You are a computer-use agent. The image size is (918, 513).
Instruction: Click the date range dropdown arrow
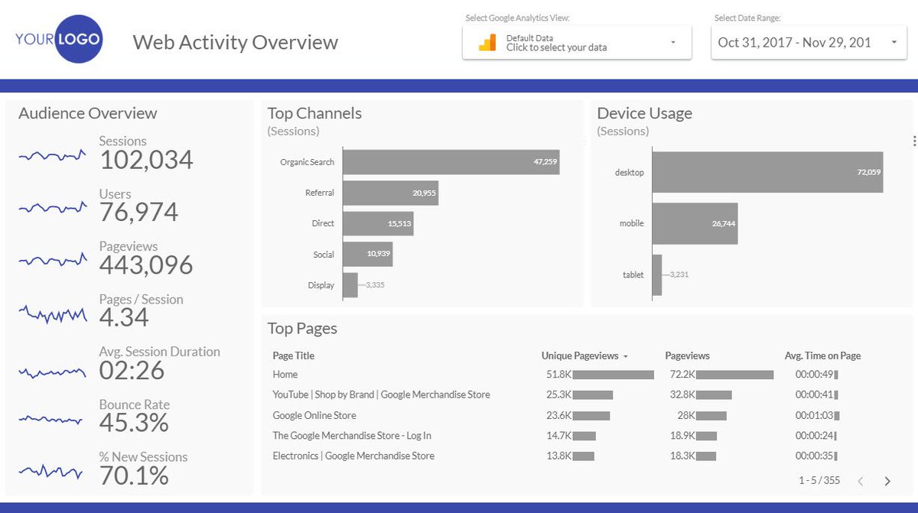(894, 43)
